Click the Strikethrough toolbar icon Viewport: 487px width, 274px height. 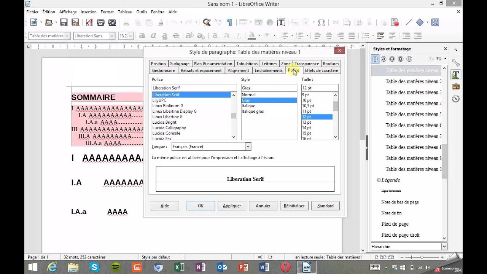[x=176, y=36]
